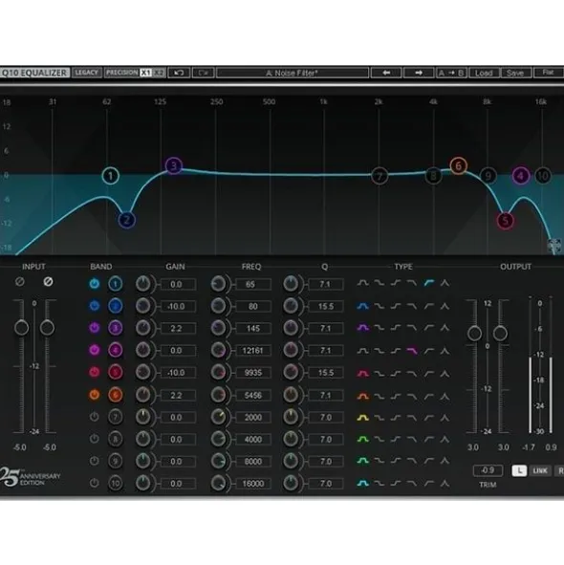Select X1 precision setting
564x565 pixels.
click(x=146, y=73)
